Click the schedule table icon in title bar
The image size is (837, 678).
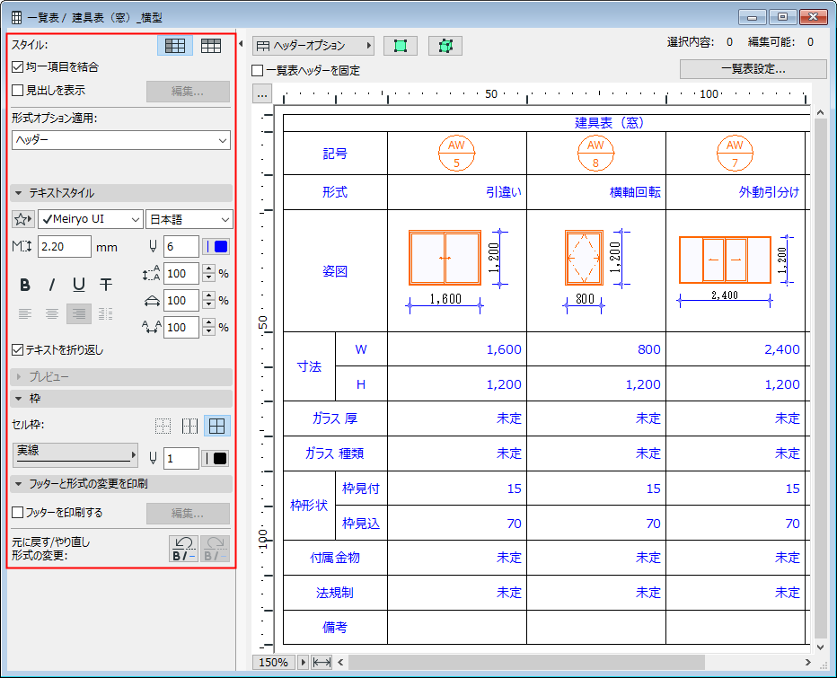coord(16,18)
